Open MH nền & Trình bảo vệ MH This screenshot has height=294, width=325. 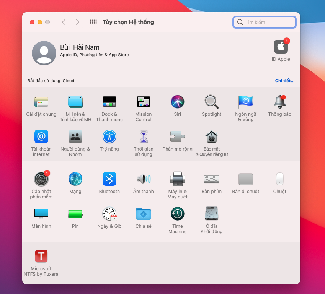pyautogui.click(x=75, y=102)
